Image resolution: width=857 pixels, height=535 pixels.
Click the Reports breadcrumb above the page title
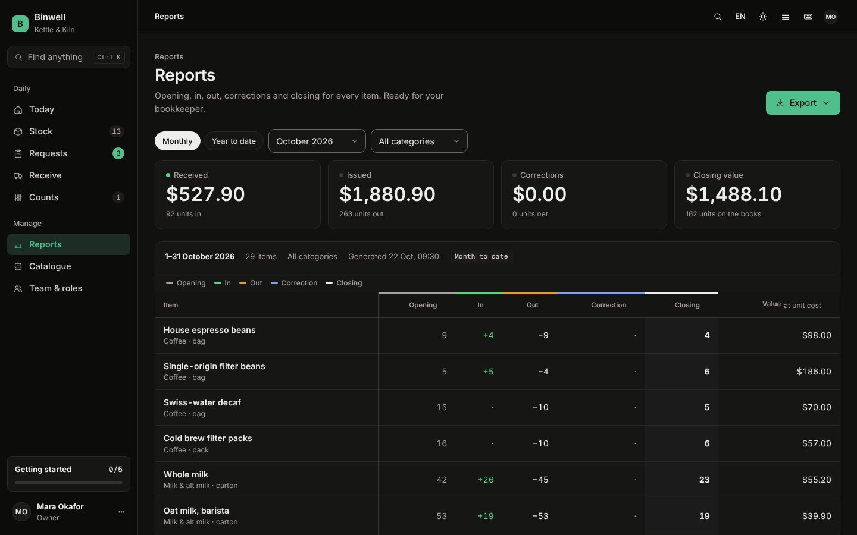click(169, 57)
